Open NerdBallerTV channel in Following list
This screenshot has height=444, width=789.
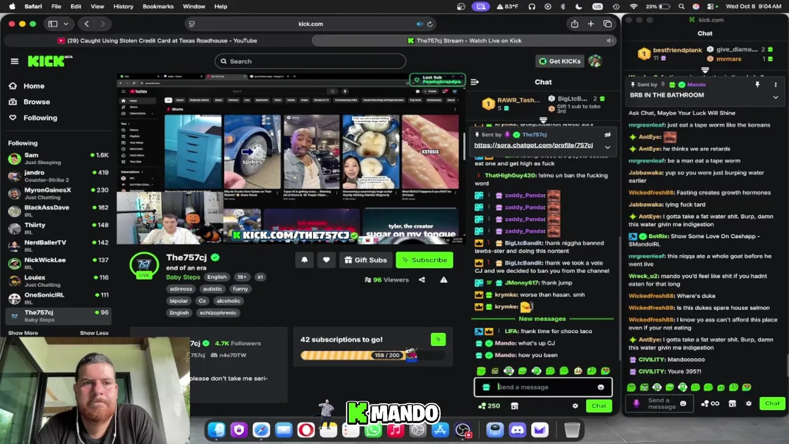[x=57, y=246]
